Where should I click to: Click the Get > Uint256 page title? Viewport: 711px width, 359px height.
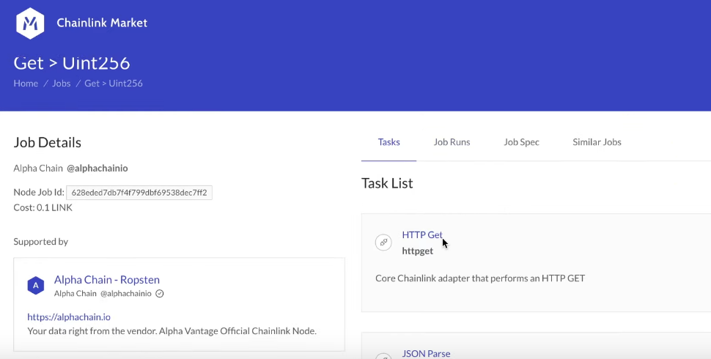coord(72,63)
